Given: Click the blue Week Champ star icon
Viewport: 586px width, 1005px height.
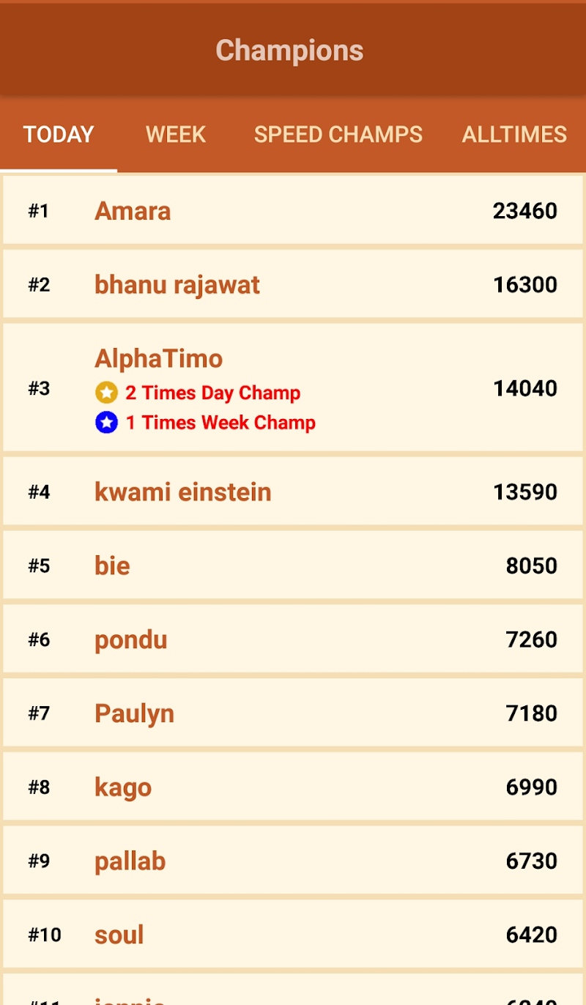Looking at the screenshot, I should (x=106, y=423).
